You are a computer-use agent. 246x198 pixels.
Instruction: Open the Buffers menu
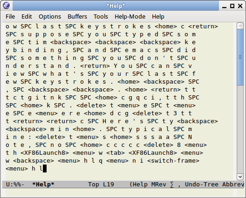pyautogui.click(x=77, y=17)
